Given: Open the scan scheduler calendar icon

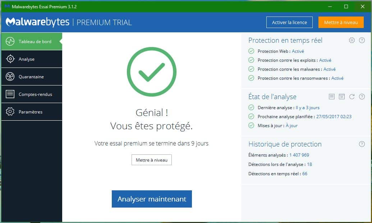Looking at the screenshot, I should click(x=342, y=97).
